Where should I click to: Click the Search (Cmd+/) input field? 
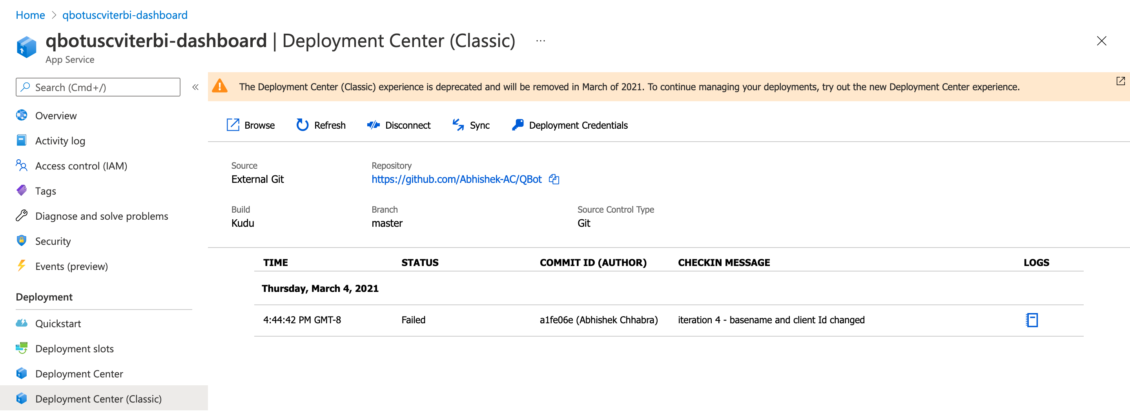click(97, 87)
